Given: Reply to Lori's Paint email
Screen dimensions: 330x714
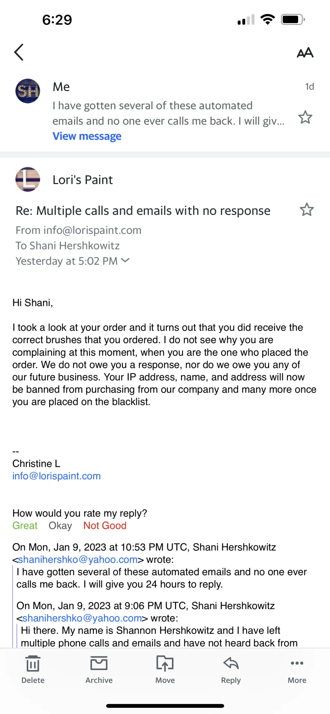Looking at the screenshot, I should click(231, 670).
